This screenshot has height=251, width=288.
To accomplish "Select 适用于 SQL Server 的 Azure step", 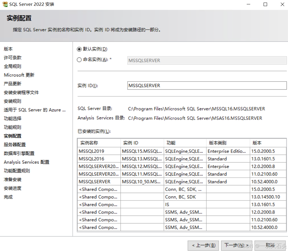I will [35, 110].
